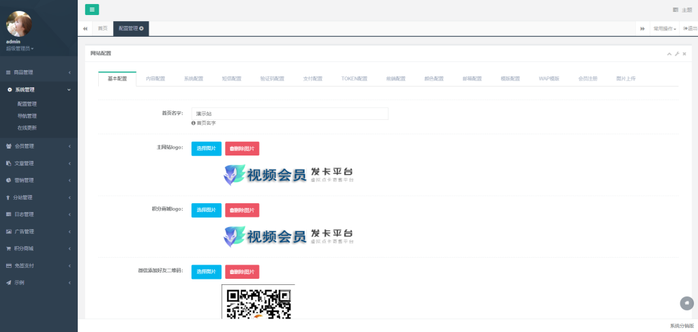Expand 广告管理 using its chevron

[x=70, y=231]
